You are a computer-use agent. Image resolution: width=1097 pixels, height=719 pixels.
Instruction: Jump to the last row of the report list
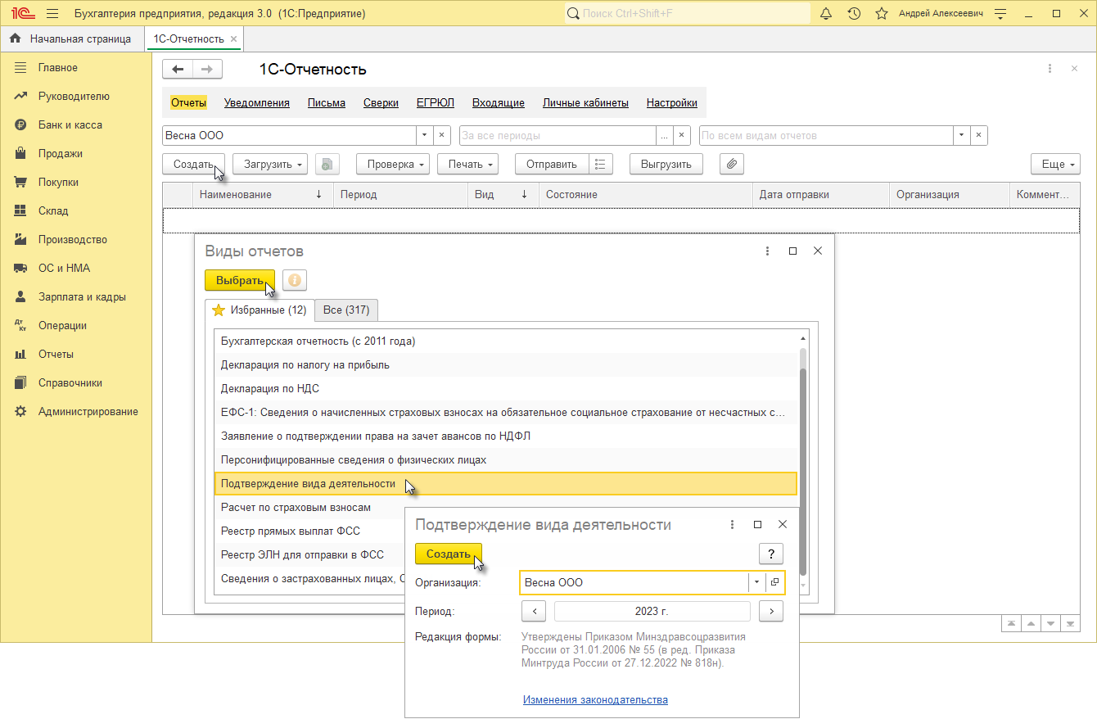(1070, 623)
